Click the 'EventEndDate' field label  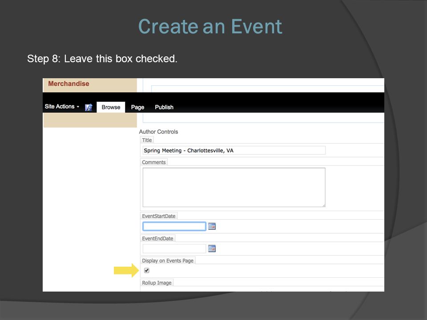[x=157, y=238]
